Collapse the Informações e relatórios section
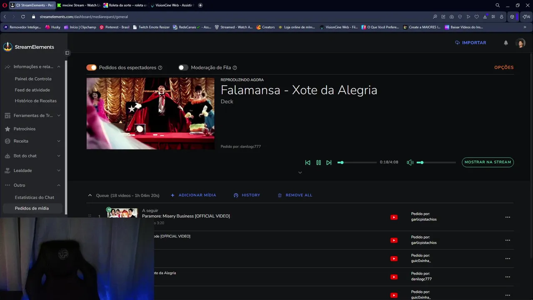 point(59,67)
